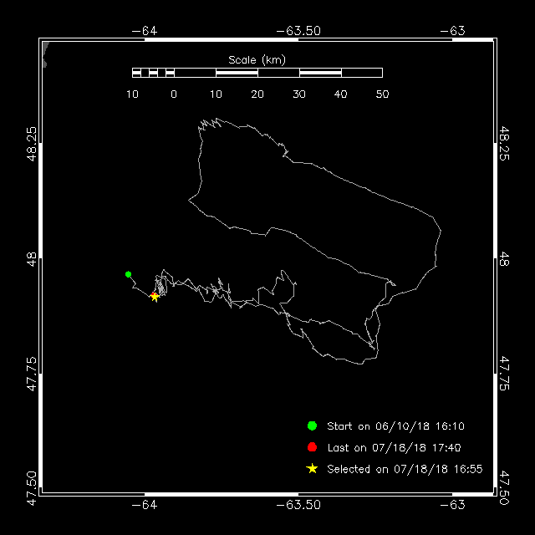Select 'Start on 06/10/18 16:10' legend text
Image resolution: width=535 pixels, height=535 pixels.
(x=395, y=425)
